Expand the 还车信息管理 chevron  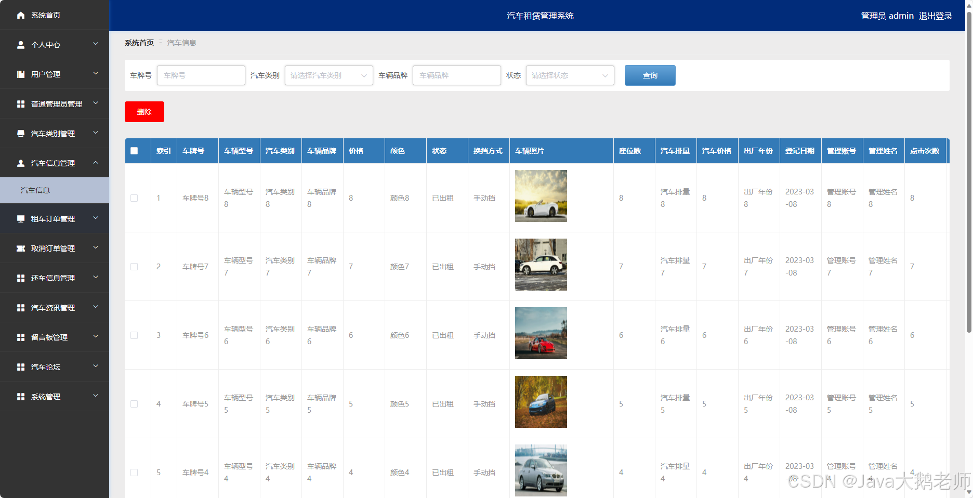[96, 278]
